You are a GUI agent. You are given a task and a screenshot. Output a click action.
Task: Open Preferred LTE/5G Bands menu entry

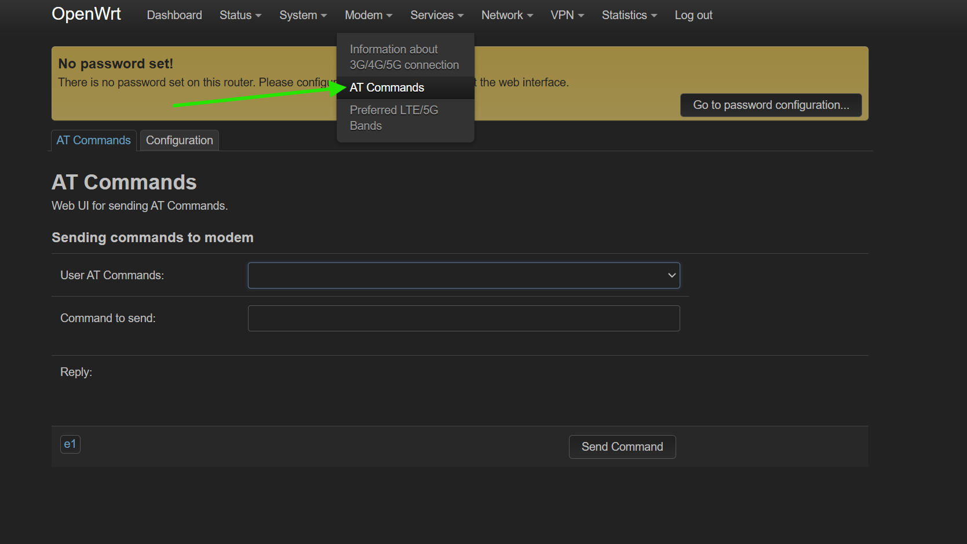point(405,118)
